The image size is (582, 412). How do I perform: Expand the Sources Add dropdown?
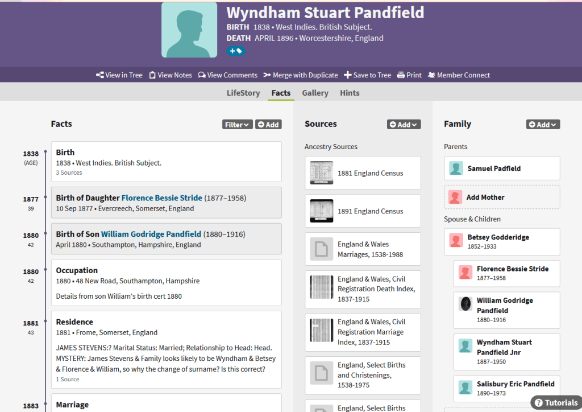(404, 125)
